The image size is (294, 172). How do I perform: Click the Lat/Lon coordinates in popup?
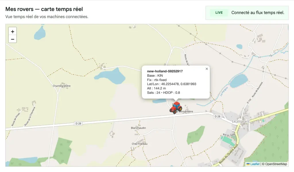(171, 84)
